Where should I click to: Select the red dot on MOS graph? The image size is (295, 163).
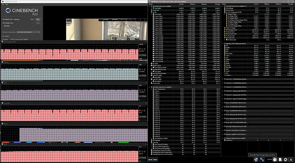click(x=140, y=151)
